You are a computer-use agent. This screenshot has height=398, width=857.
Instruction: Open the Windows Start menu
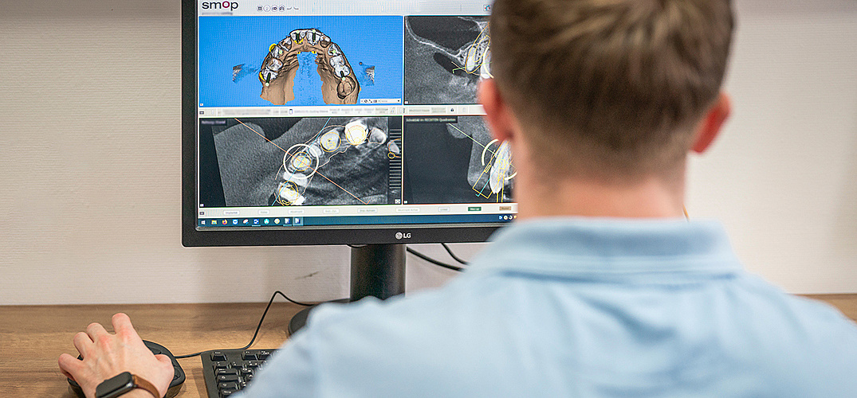tap(202, 221)
